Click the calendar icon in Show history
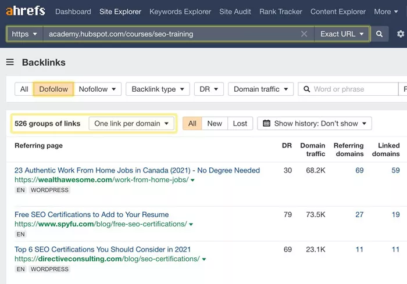 [266, 123]
